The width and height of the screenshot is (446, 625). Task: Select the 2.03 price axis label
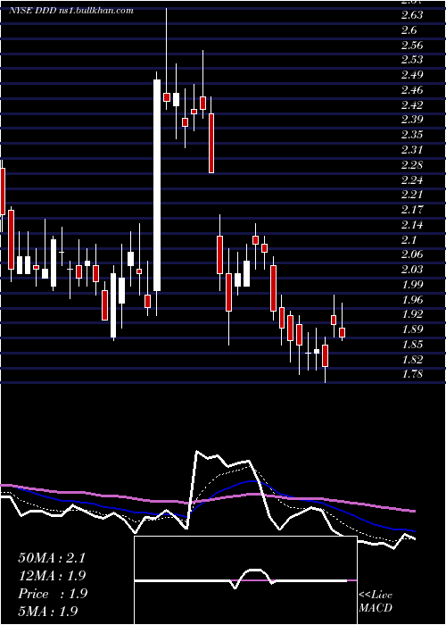pos(412,270)
